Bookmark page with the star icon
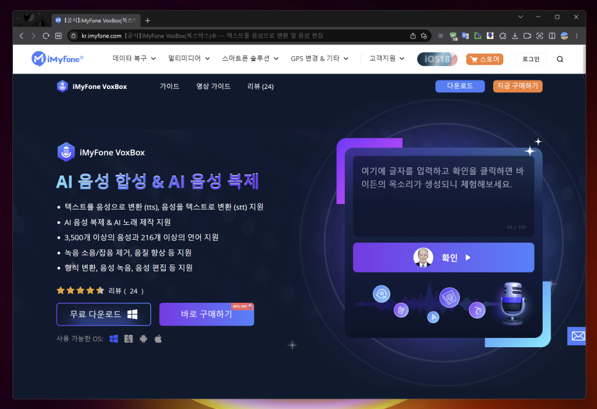Screen dimensions: 597x409 (424, 36)
